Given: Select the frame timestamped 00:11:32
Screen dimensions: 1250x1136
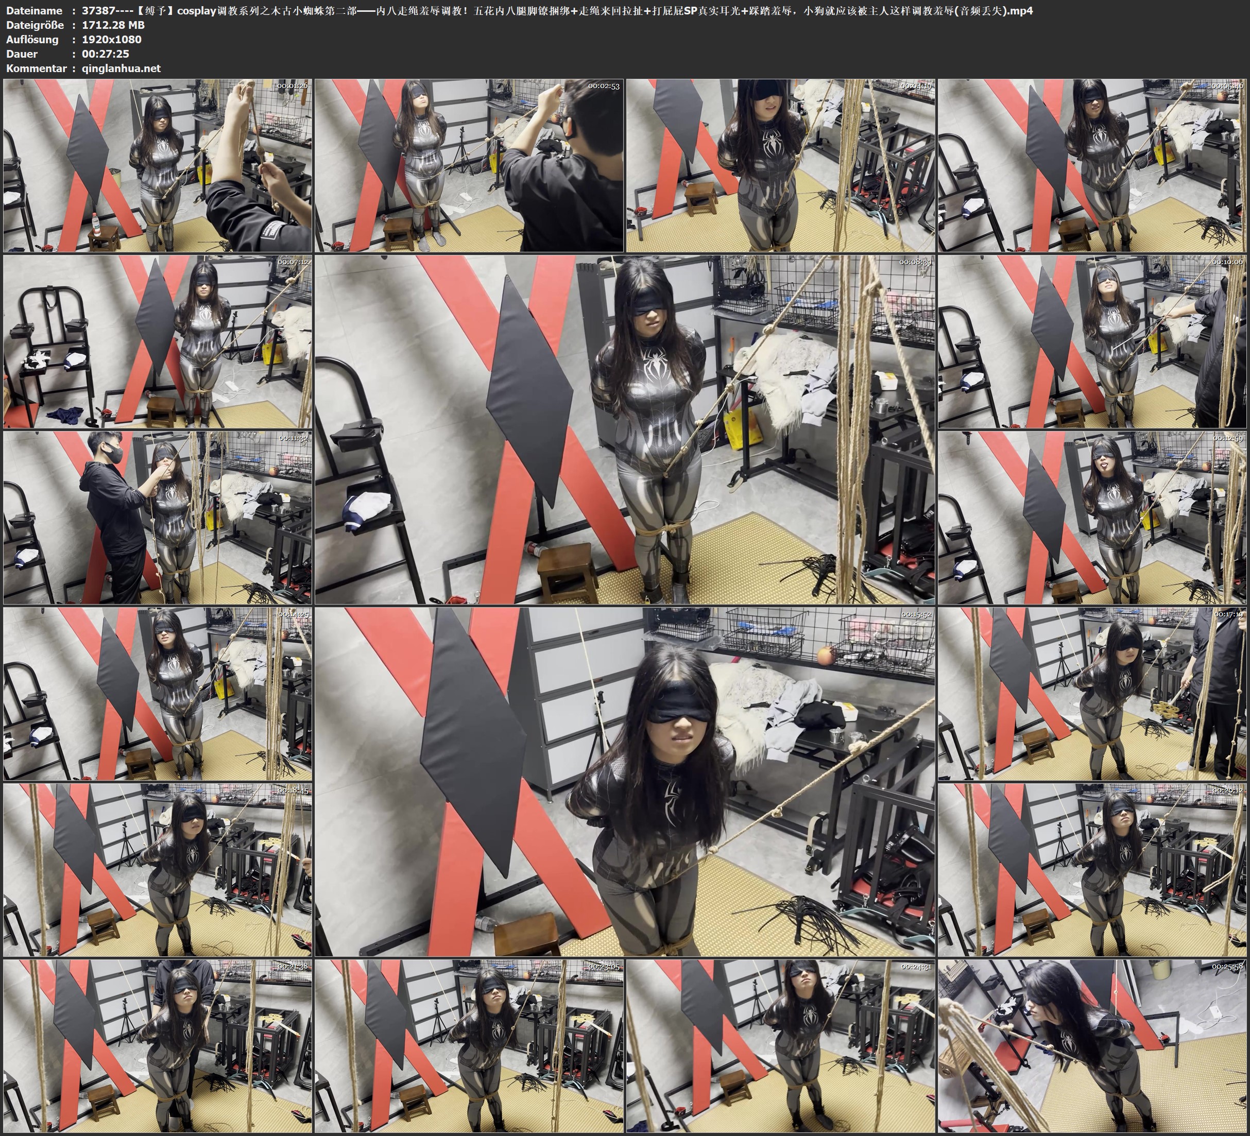Looking at the screenshot, I should pyautogui.click(x=158, y=518).
